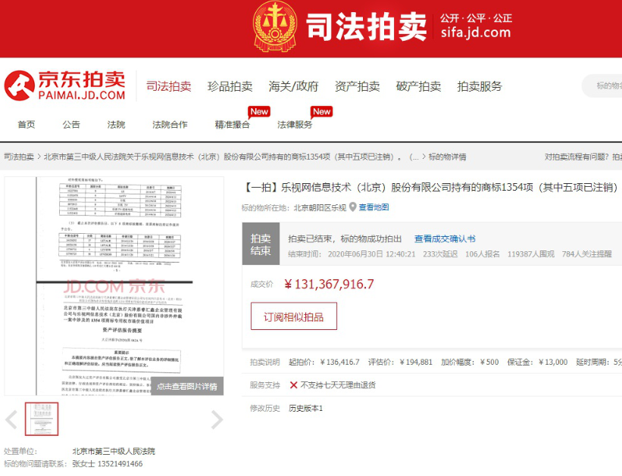Open 法院合作 in the secondary navigation

(x=170, y=124)
